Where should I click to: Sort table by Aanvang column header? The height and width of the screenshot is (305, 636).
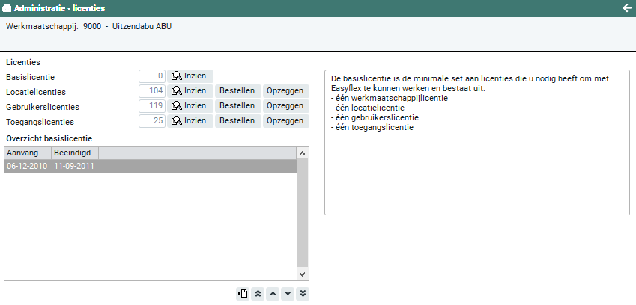[27, 152]
